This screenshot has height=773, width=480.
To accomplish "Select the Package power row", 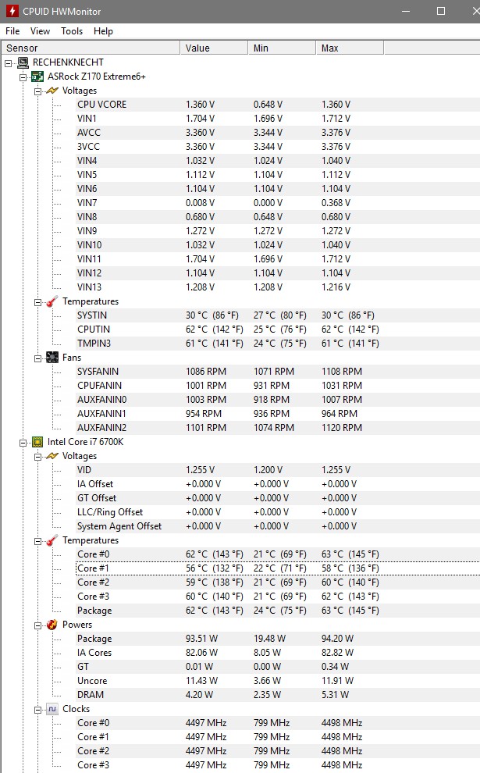I will [277, 639].
